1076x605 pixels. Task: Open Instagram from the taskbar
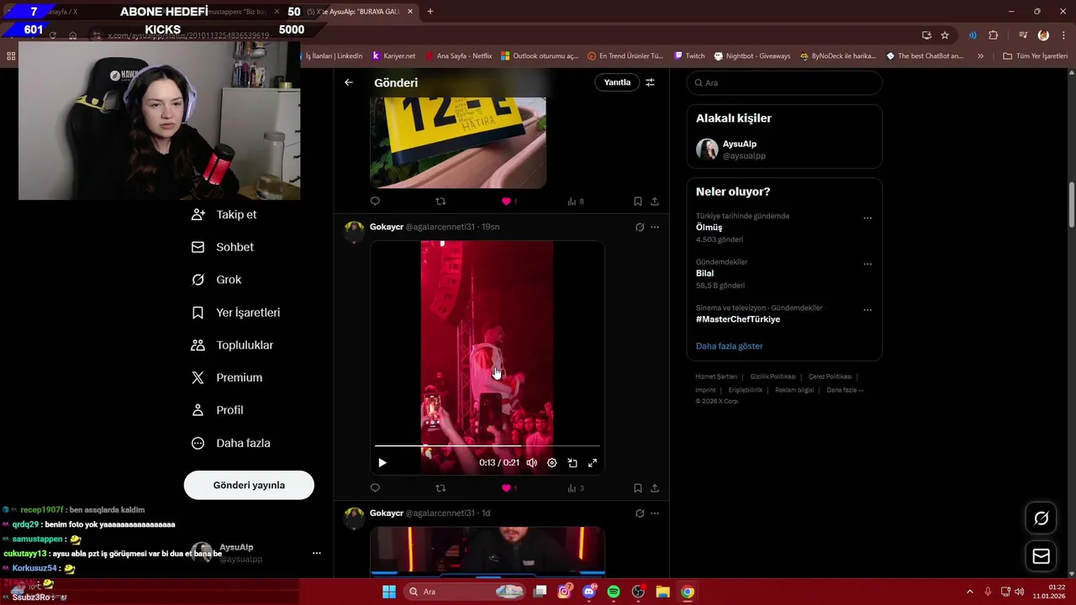[565, 592]
